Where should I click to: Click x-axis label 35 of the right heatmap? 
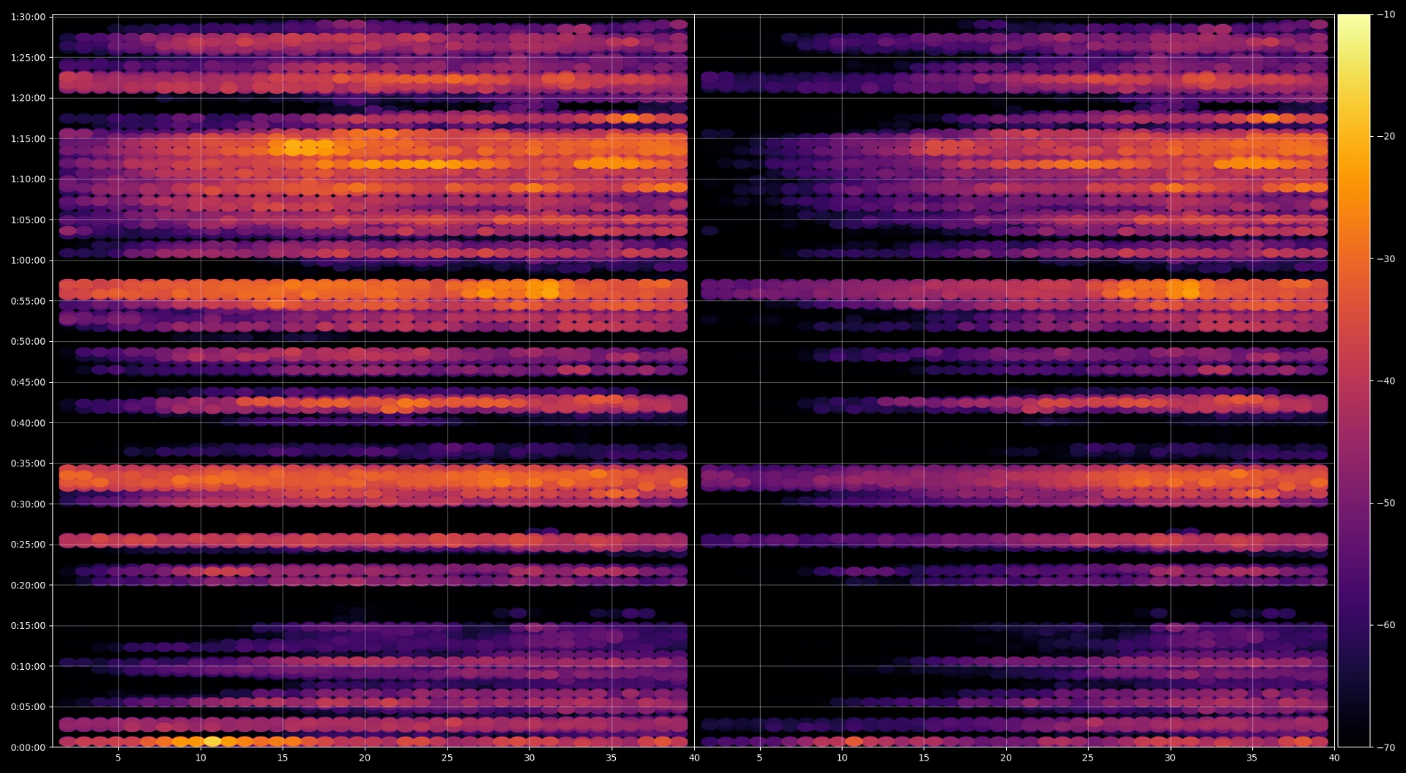(x=1252, y=758)
